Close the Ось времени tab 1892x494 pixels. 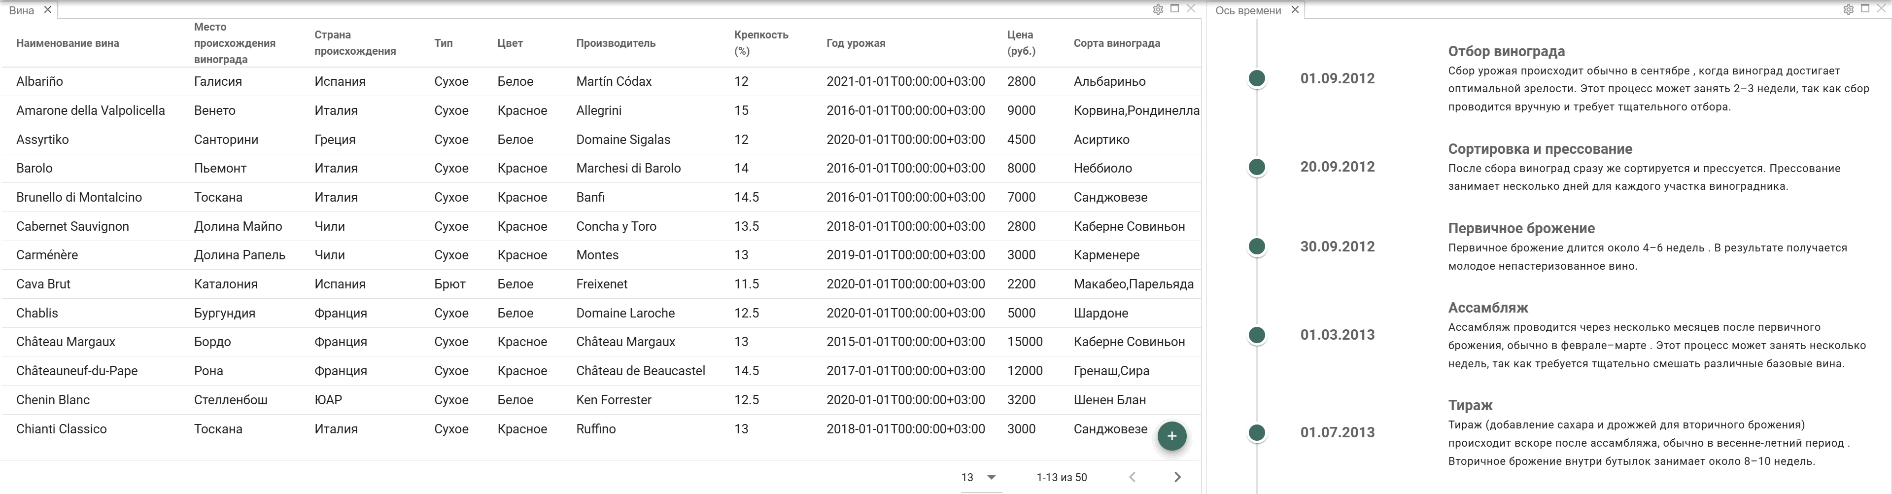tap(1295, 9)
